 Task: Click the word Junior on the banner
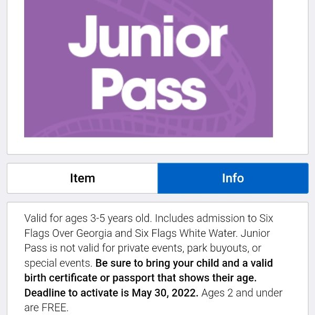pos(148,37)
